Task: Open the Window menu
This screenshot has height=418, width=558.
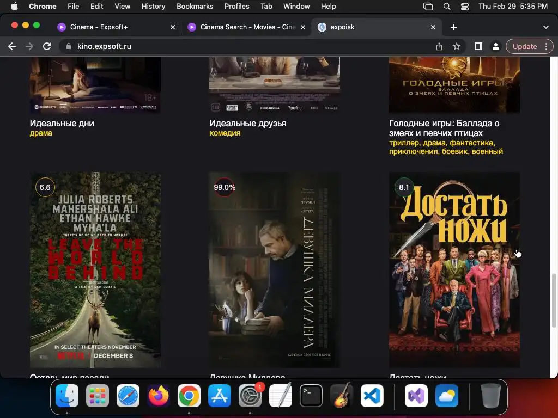Action: [x=296, y=7]
